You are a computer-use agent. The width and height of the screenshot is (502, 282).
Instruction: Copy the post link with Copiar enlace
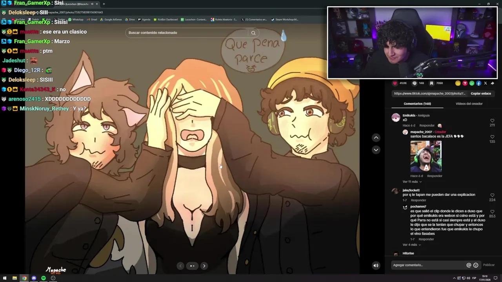(481, 94)
